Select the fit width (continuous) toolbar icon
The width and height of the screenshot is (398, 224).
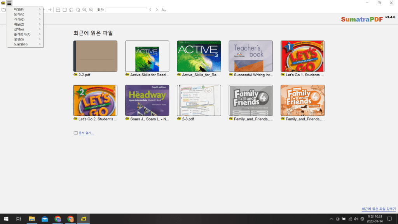pos(58,10)
